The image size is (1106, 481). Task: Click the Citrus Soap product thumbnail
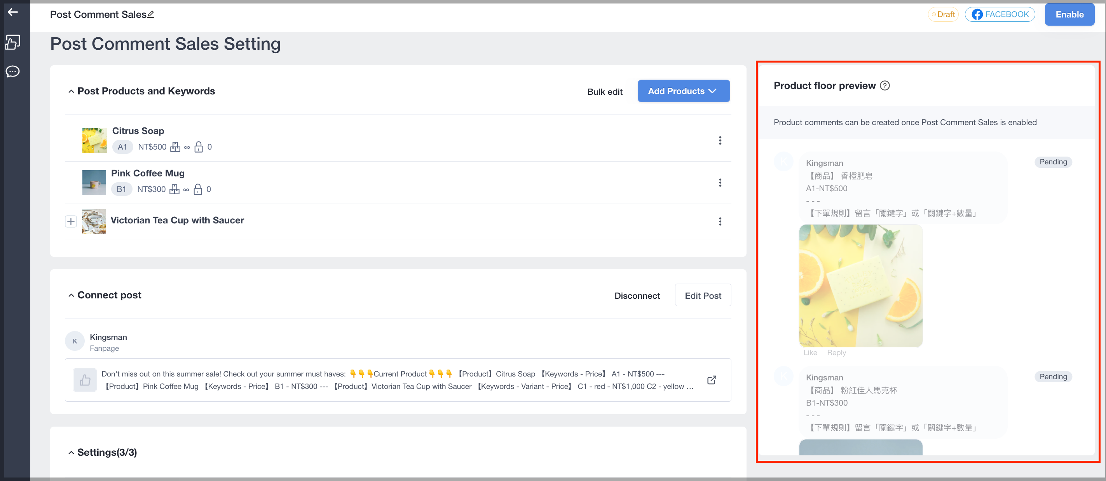(94, 140)
